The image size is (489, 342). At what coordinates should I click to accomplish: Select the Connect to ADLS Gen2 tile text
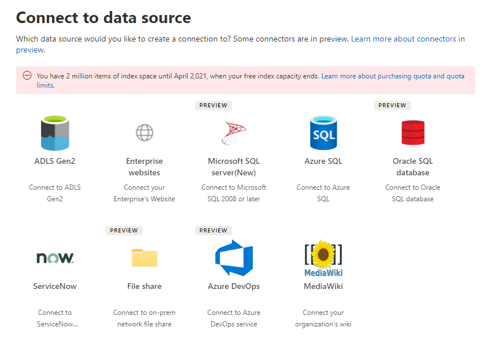(x=55, y=193)
